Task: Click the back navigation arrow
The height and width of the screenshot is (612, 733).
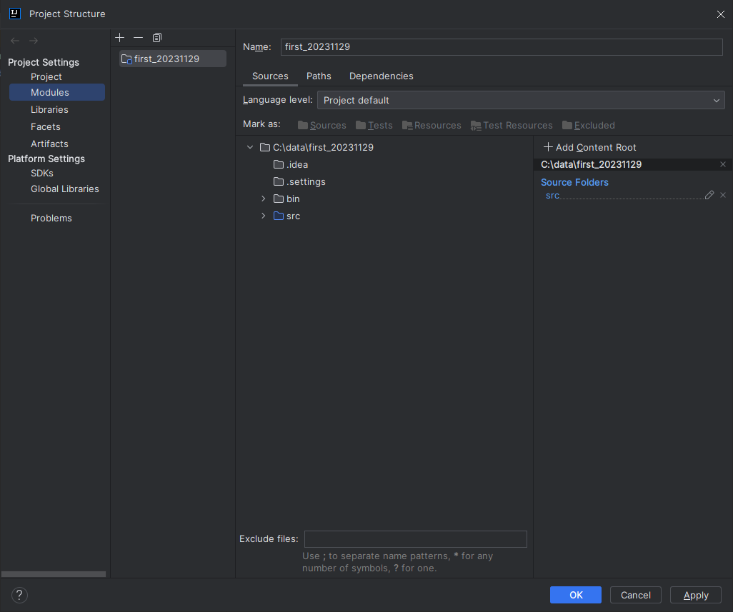Action: 14,40
